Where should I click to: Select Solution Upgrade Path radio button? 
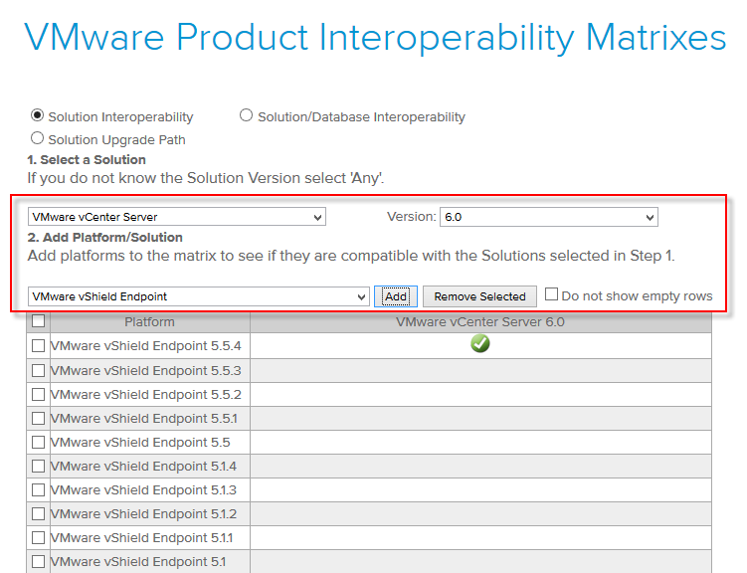(x=37, y=138)
